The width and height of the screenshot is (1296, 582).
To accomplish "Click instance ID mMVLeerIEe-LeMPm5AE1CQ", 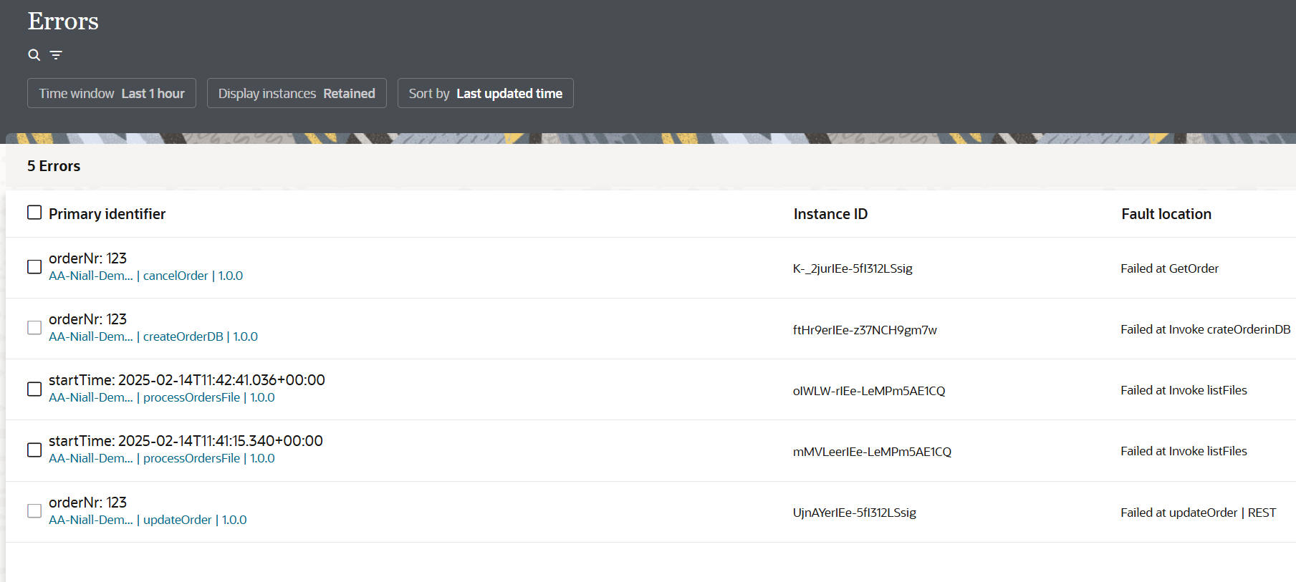I will [872, 452].
